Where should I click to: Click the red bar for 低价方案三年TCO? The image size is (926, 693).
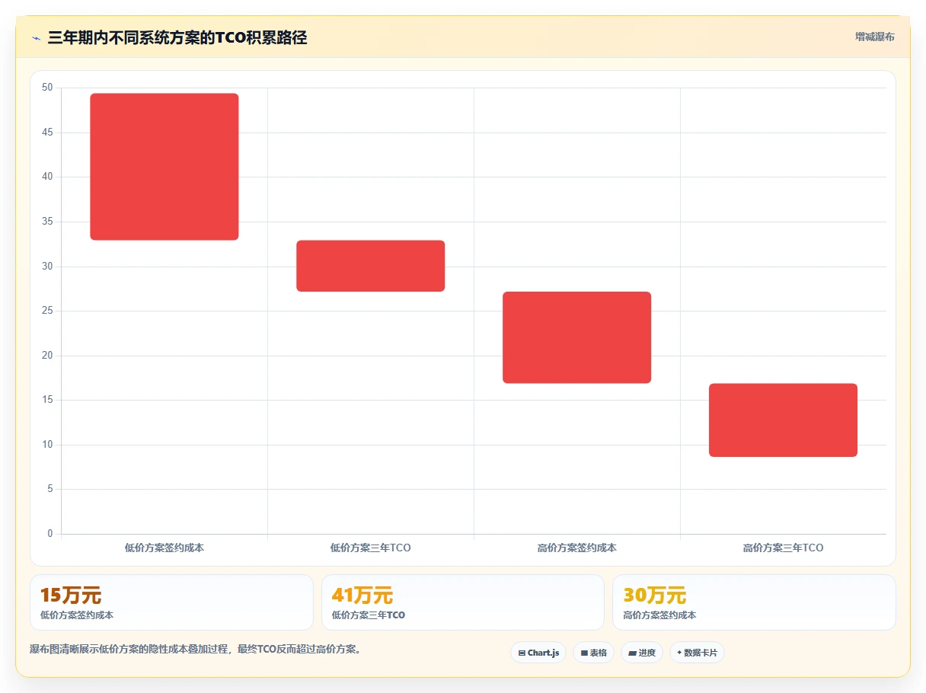pyautogui.click(x=371, y=266)
